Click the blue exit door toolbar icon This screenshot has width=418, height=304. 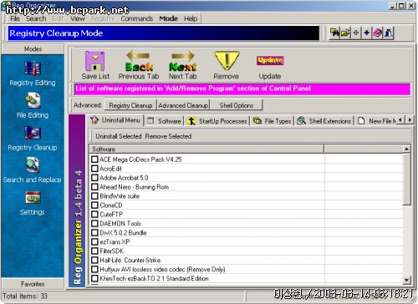click(388, 33)
